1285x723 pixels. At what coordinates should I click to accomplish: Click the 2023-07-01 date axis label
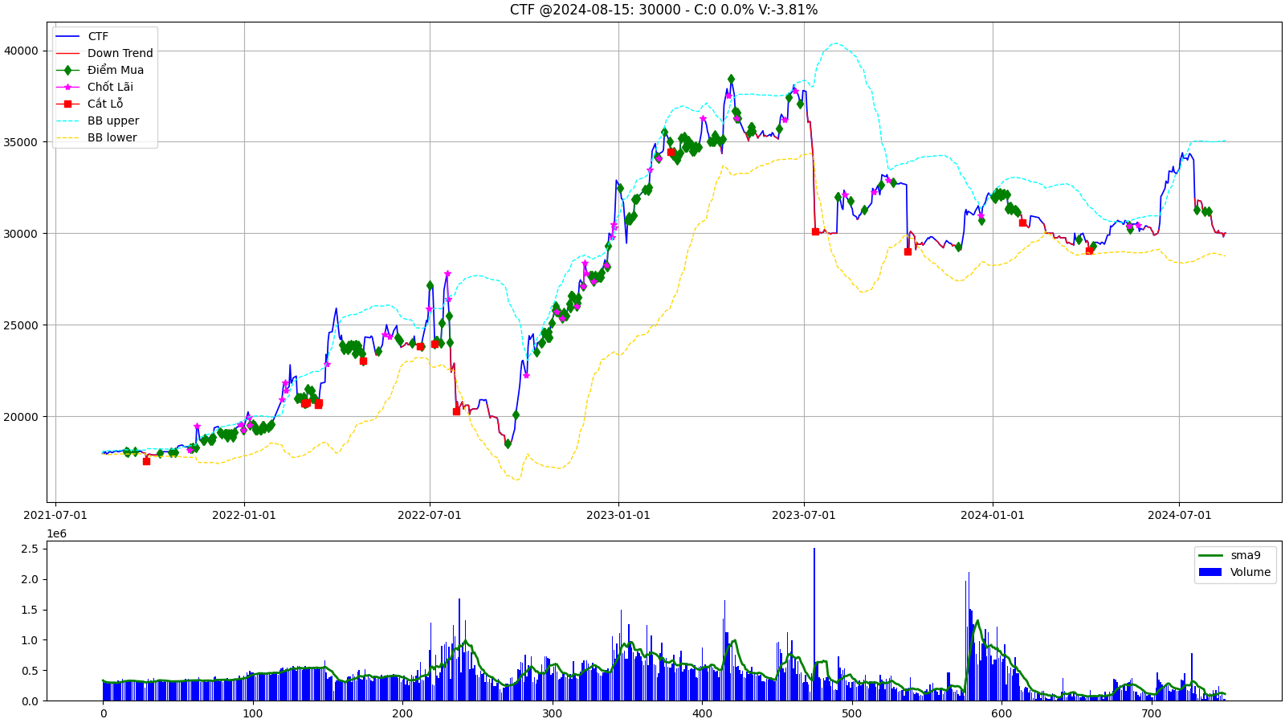coord(804,515)
